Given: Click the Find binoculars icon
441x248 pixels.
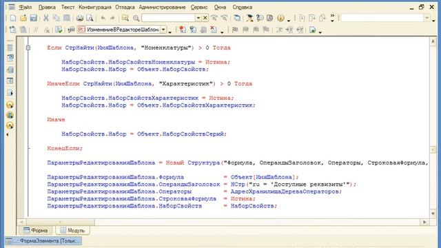Looking at the screenshot, I should coord(125,19).
